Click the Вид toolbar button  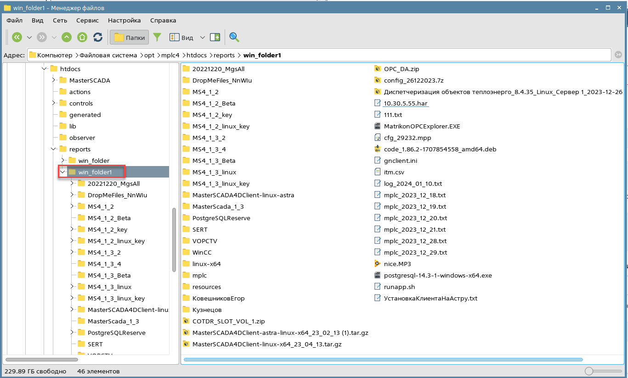coord(182,38)
